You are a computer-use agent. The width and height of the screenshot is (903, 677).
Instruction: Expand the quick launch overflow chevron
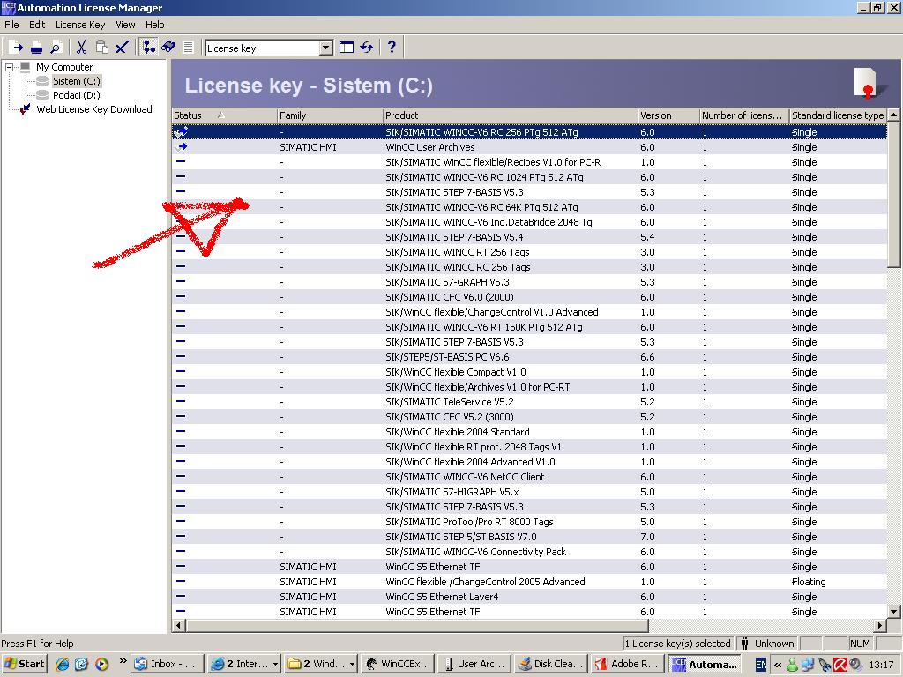click(123, 661)
